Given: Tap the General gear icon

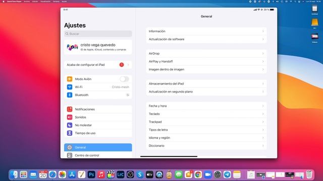Looking at the screenshot, I should pyautogui.click(x=70, y=147).
